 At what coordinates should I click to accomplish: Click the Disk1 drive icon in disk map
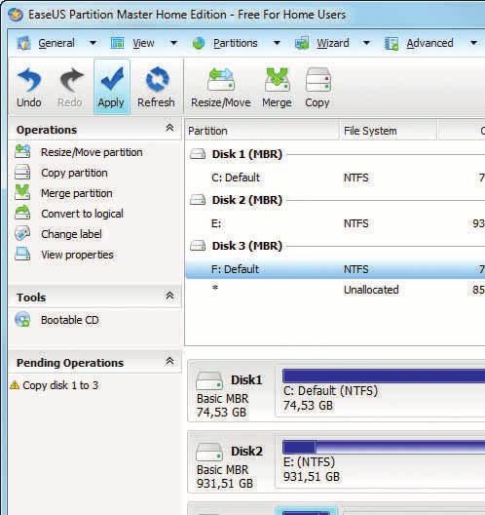(x=208, y=380)
